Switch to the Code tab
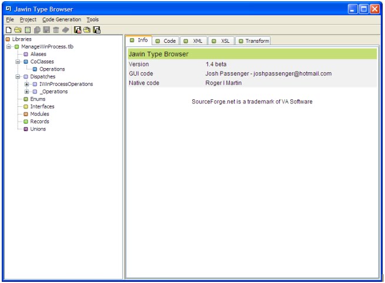 (166, 41)
